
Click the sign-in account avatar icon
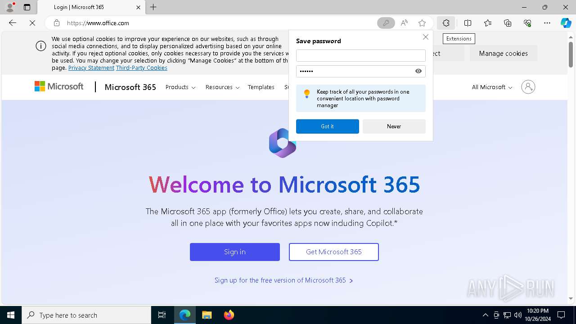point(528,87)
